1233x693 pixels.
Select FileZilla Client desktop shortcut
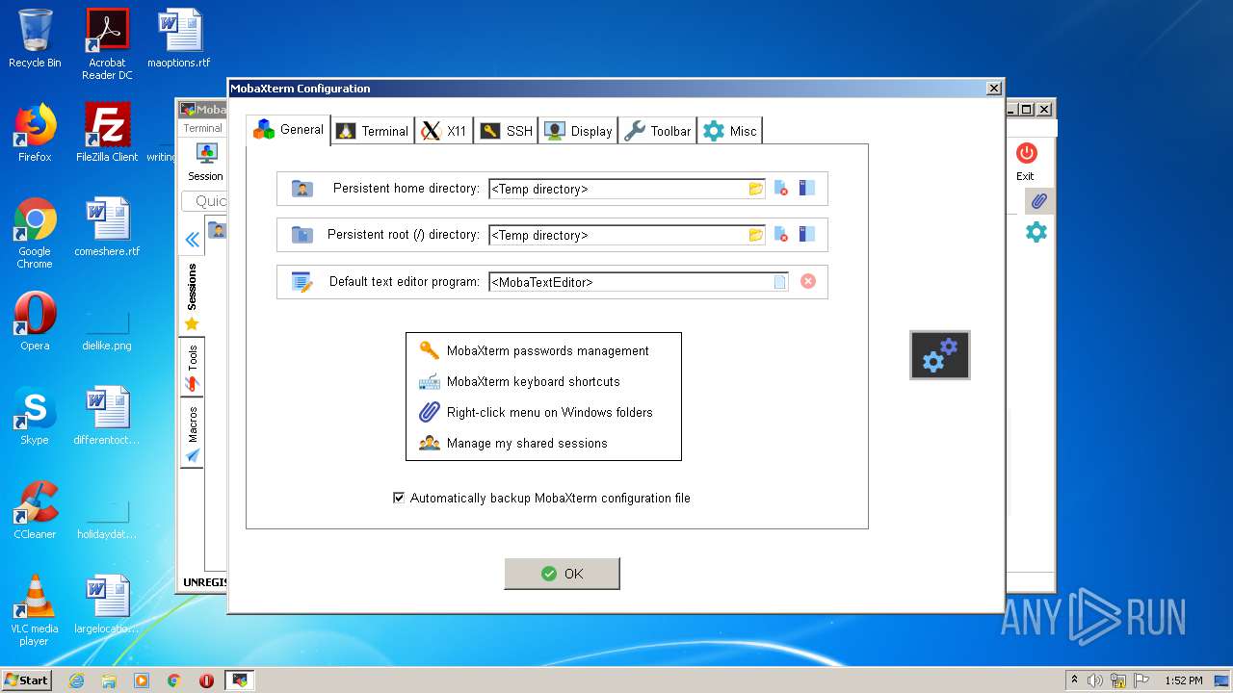coord(107,133)
